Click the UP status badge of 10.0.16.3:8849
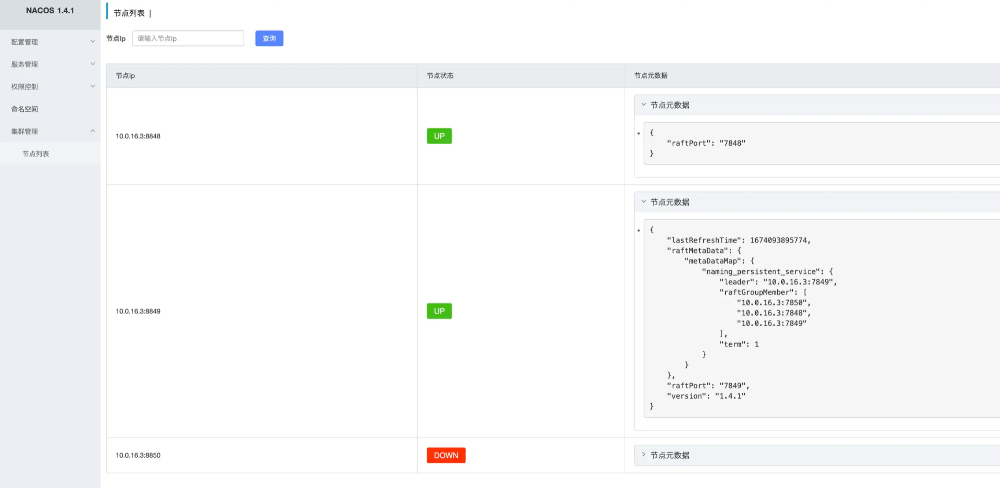 pyautogui.click(x=439, y=311)
